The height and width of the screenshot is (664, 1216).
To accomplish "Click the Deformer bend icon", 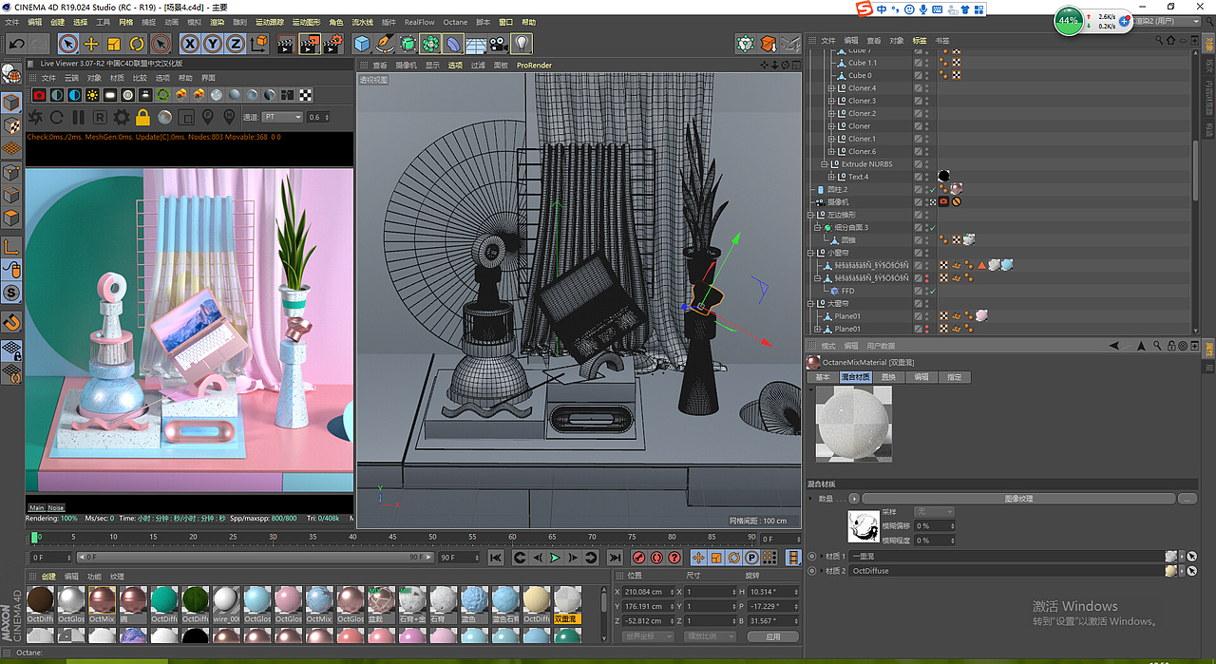I will pyautogui.click(x=453, y=44).
